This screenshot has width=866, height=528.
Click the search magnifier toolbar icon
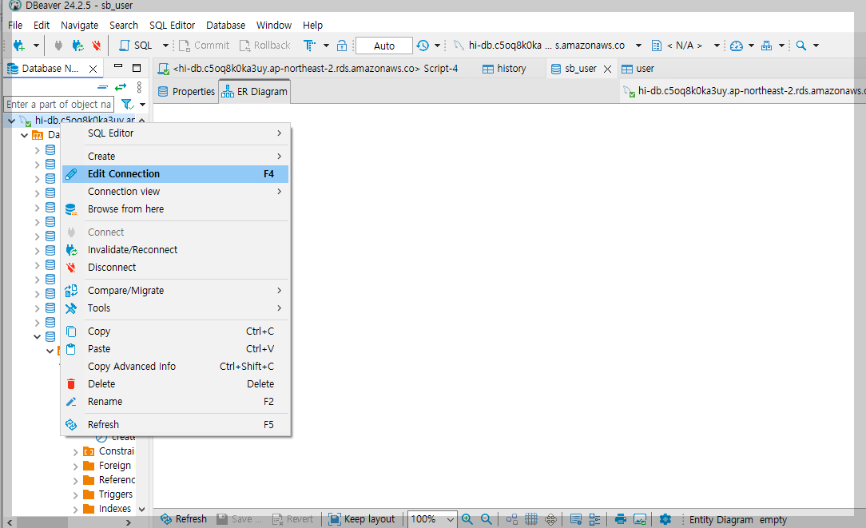(x=800, y=46)
